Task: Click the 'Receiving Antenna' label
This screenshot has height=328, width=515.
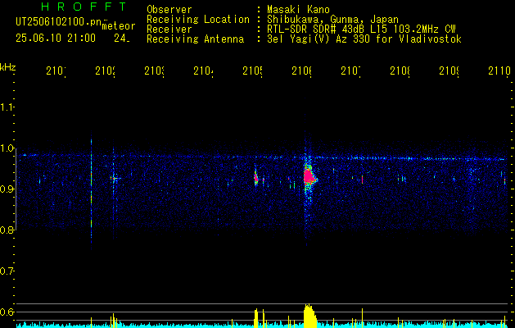Action: click(195, 39)
